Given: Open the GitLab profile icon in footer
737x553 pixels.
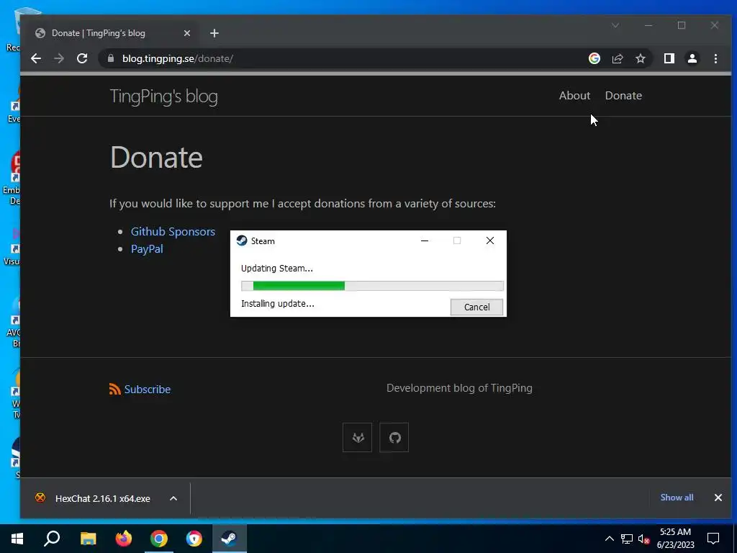Looking at the screenshot, I should coord(357,437).
